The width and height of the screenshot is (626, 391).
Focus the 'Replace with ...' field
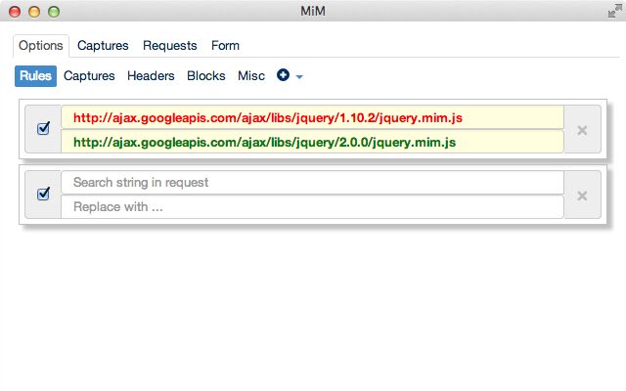click(312, 206)
